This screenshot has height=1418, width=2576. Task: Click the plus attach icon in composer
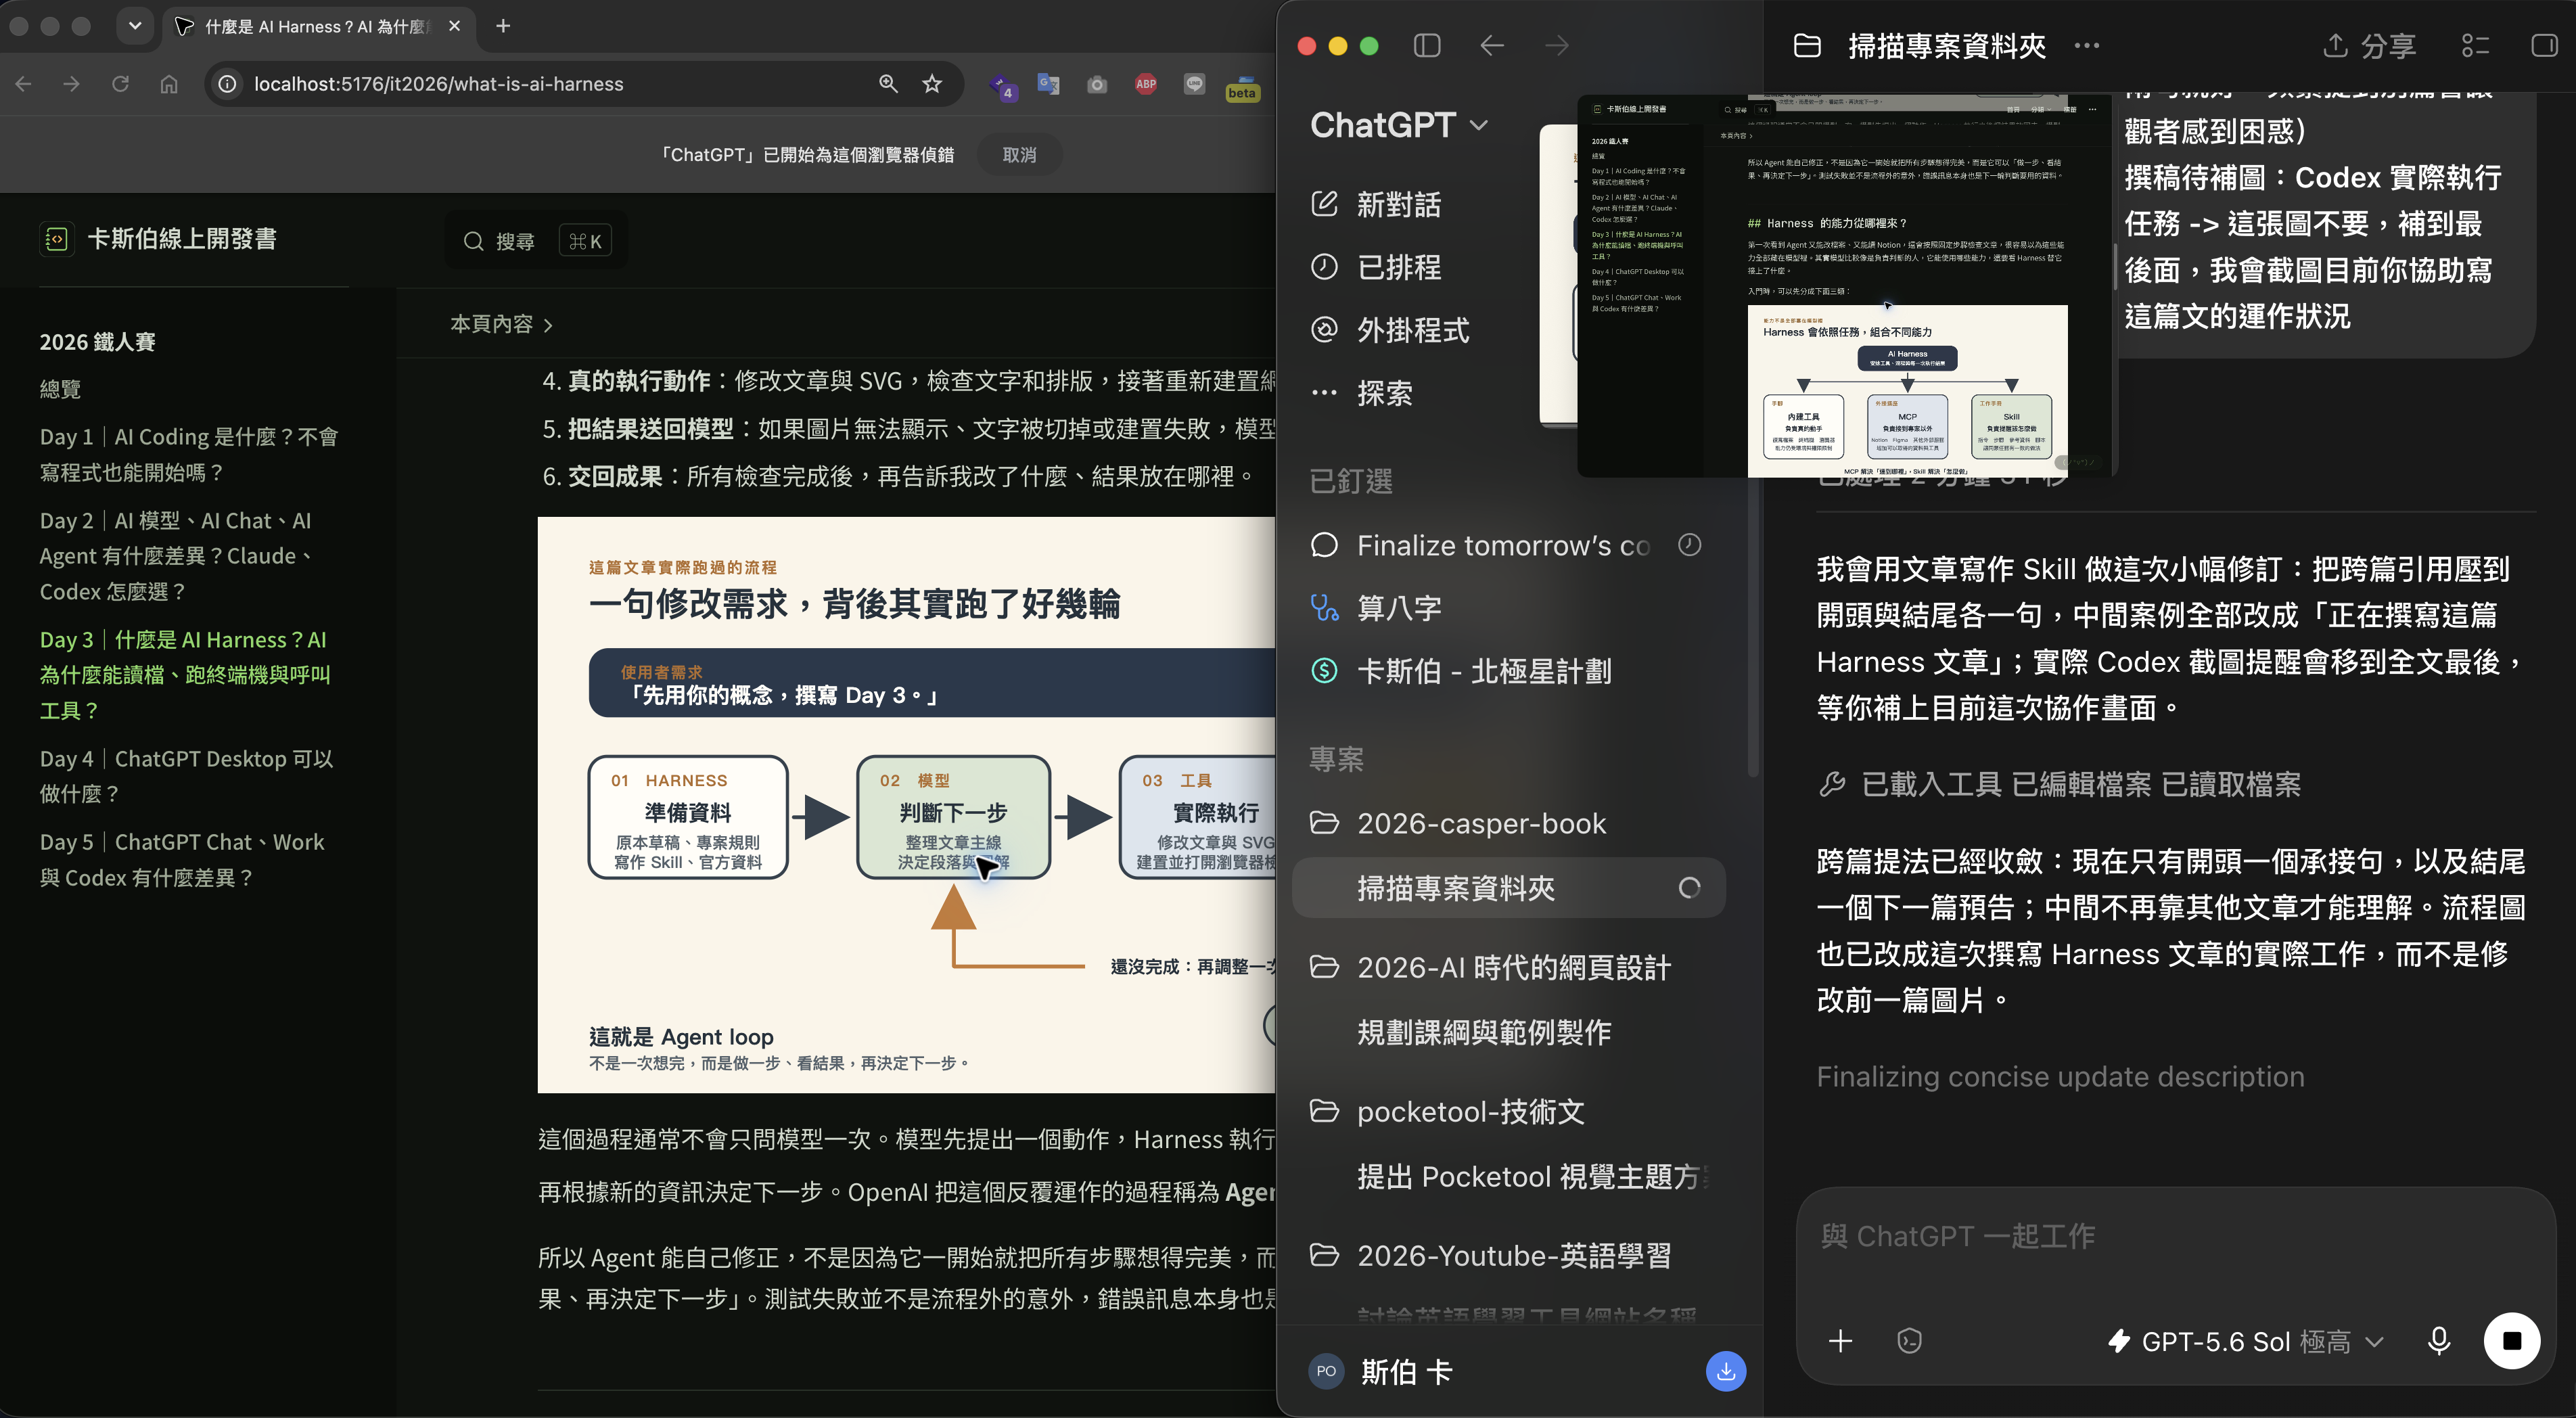(1840, 1342)
